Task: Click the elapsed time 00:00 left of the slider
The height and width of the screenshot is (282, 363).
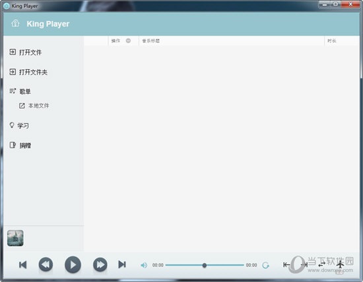Action: (x=158, y=265)
